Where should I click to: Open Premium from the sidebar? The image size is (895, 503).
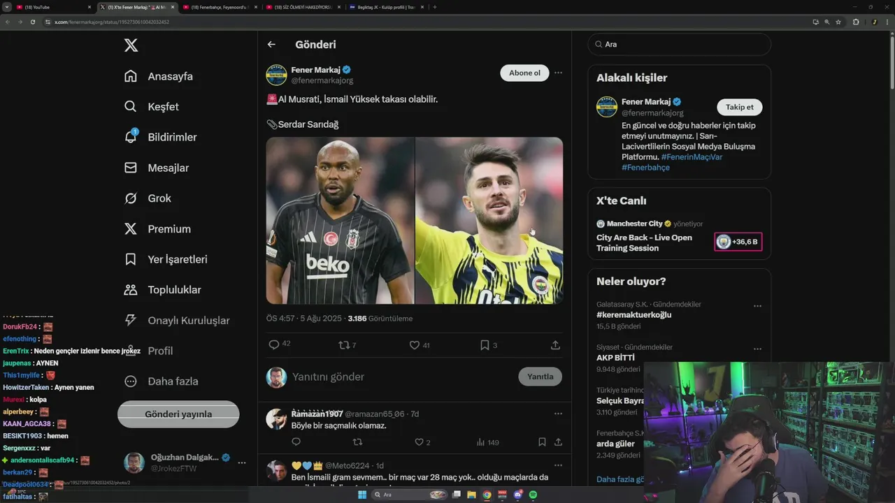[x=157, y=229]
